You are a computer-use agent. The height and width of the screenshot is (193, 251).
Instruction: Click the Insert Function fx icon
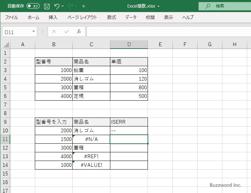tap(79, 31)
